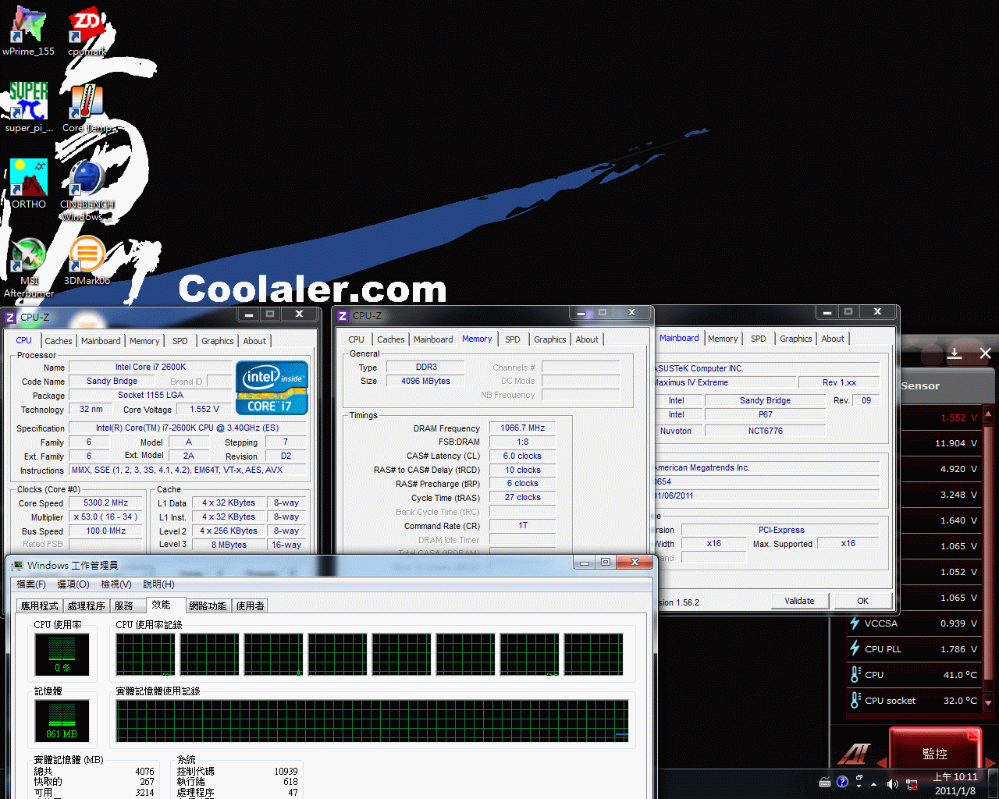
Task: Open Mainboard tab in left CPU-Z window
Action: (101, 341)
